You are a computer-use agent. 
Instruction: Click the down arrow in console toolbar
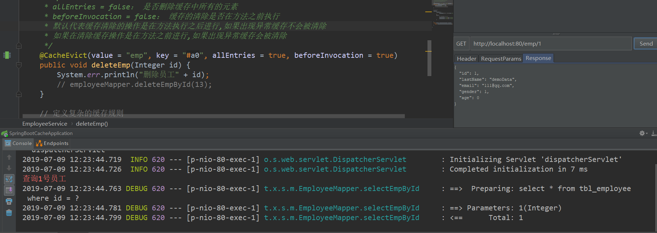9,168
